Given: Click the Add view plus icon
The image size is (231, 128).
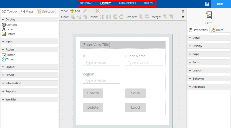Looking at the screenshot, I should (72, 11).
